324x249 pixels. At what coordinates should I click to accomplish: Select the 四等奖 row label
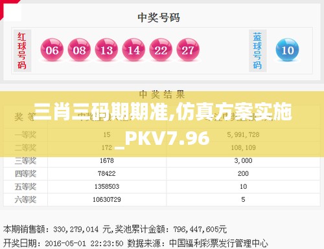25,173
